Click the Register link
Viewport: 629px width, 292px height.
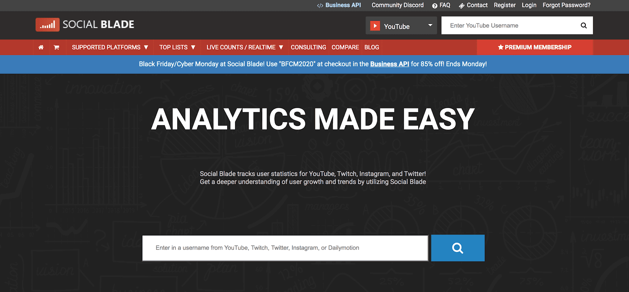[x=505, y=5]
